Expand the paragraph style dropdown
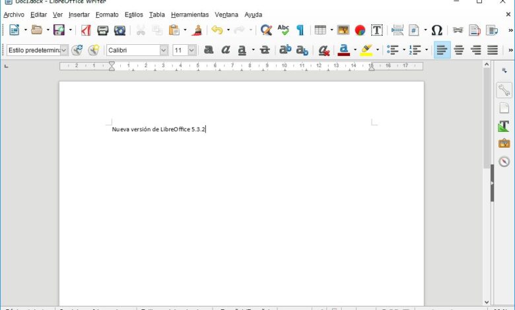This screenshot has width=515, height=310. click(64, 50)
